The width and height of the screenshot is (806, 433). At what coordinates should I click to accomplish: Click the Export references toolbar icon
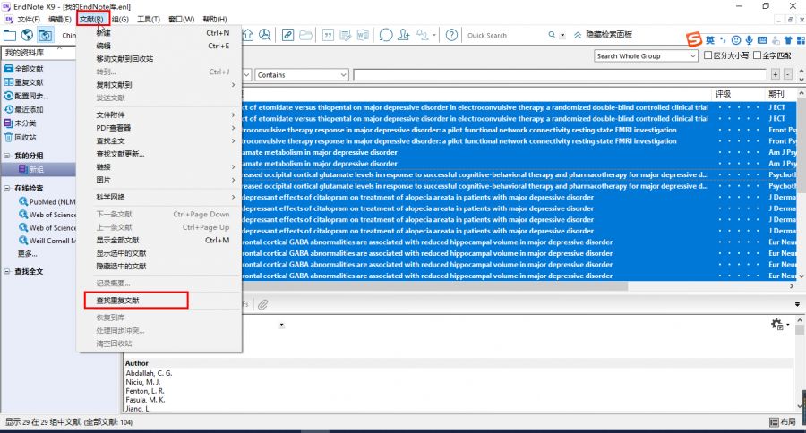[248, 35]
